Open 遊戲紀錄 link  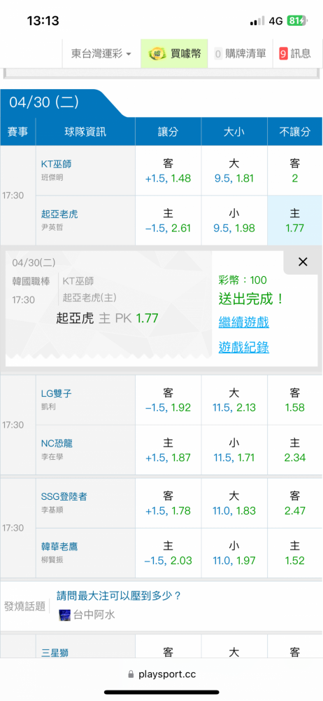point(243,347)
